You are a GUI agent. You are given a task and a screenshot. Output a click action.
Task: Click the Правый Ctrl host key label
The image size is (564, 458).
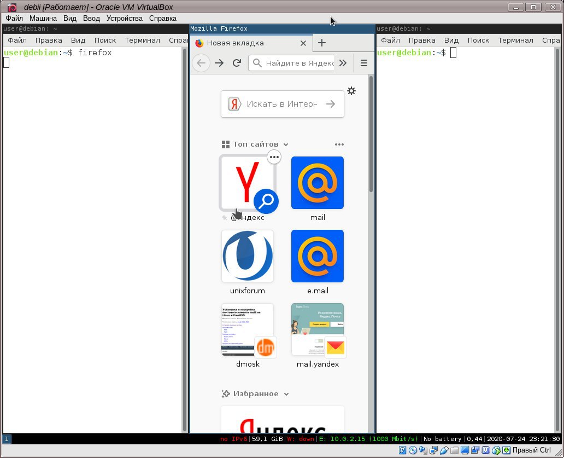[531, 450]
